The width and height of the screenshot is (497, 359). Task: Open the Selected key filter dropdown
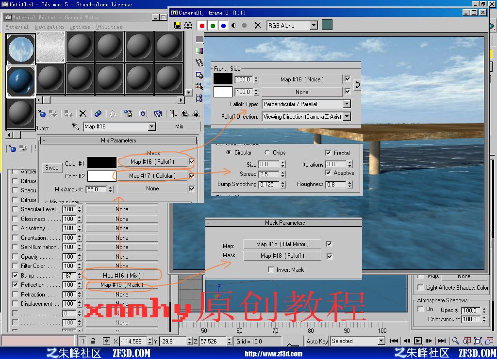point(381,341)
